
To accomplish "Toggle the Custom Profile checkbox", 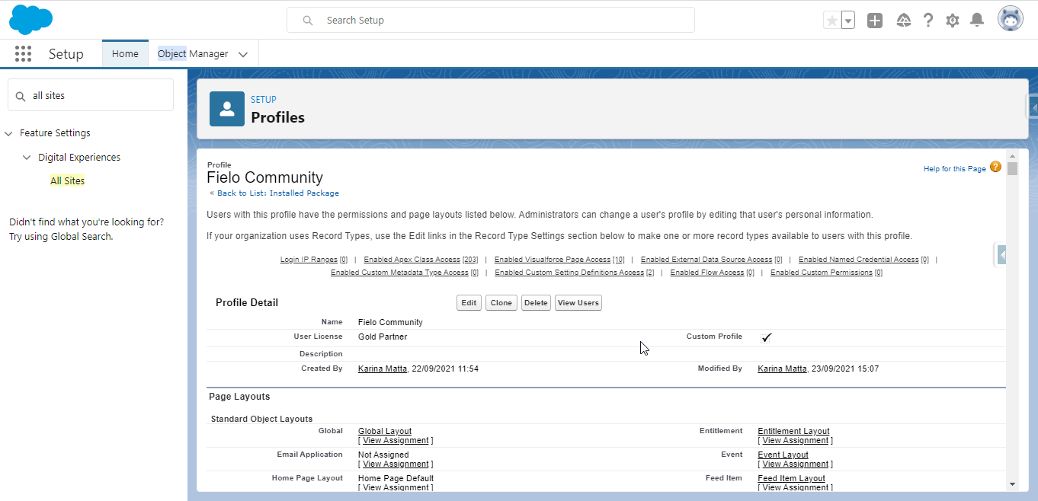I will coord(767,337).
